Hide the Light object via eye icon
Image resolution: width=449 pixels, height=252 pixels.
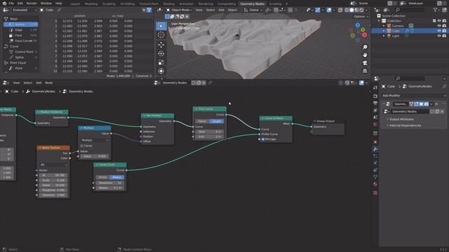[439, 36]
